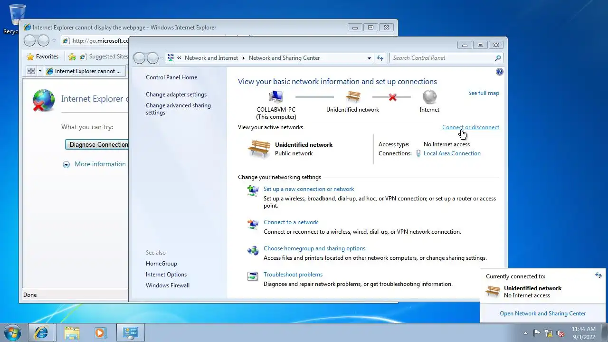Click the Control Panel forward arrow button

pos(152,58)
